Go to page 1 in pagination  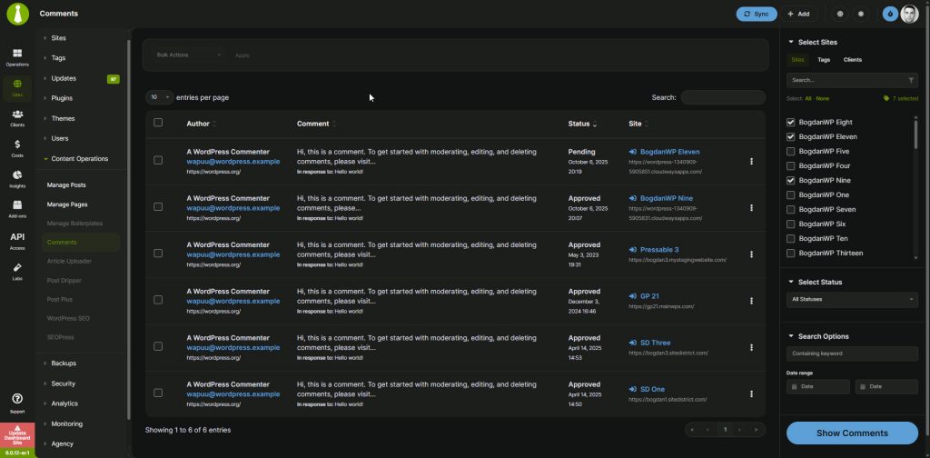(x=725, y=430)
